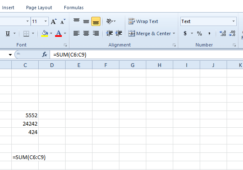Click Insert Function fx icon
243x170 pixels.
click(x=45, y=54)
